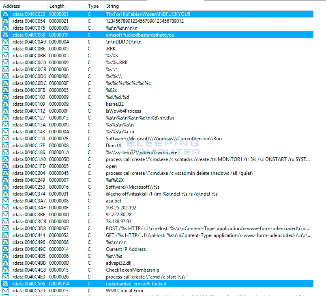Click the string icon beside .rdata:0040C0B6
Screen dimensions: 326x296
(x=5, y=49)
